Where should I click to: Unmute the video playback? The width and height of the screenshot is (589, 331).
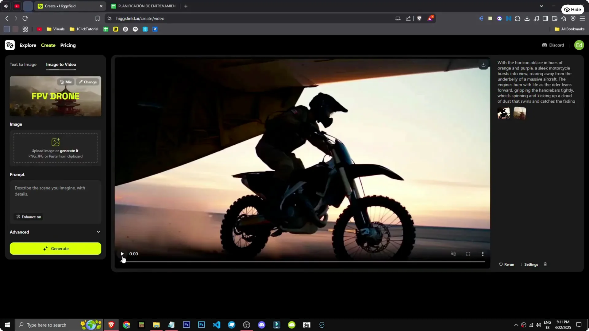(x=453, y=254)
